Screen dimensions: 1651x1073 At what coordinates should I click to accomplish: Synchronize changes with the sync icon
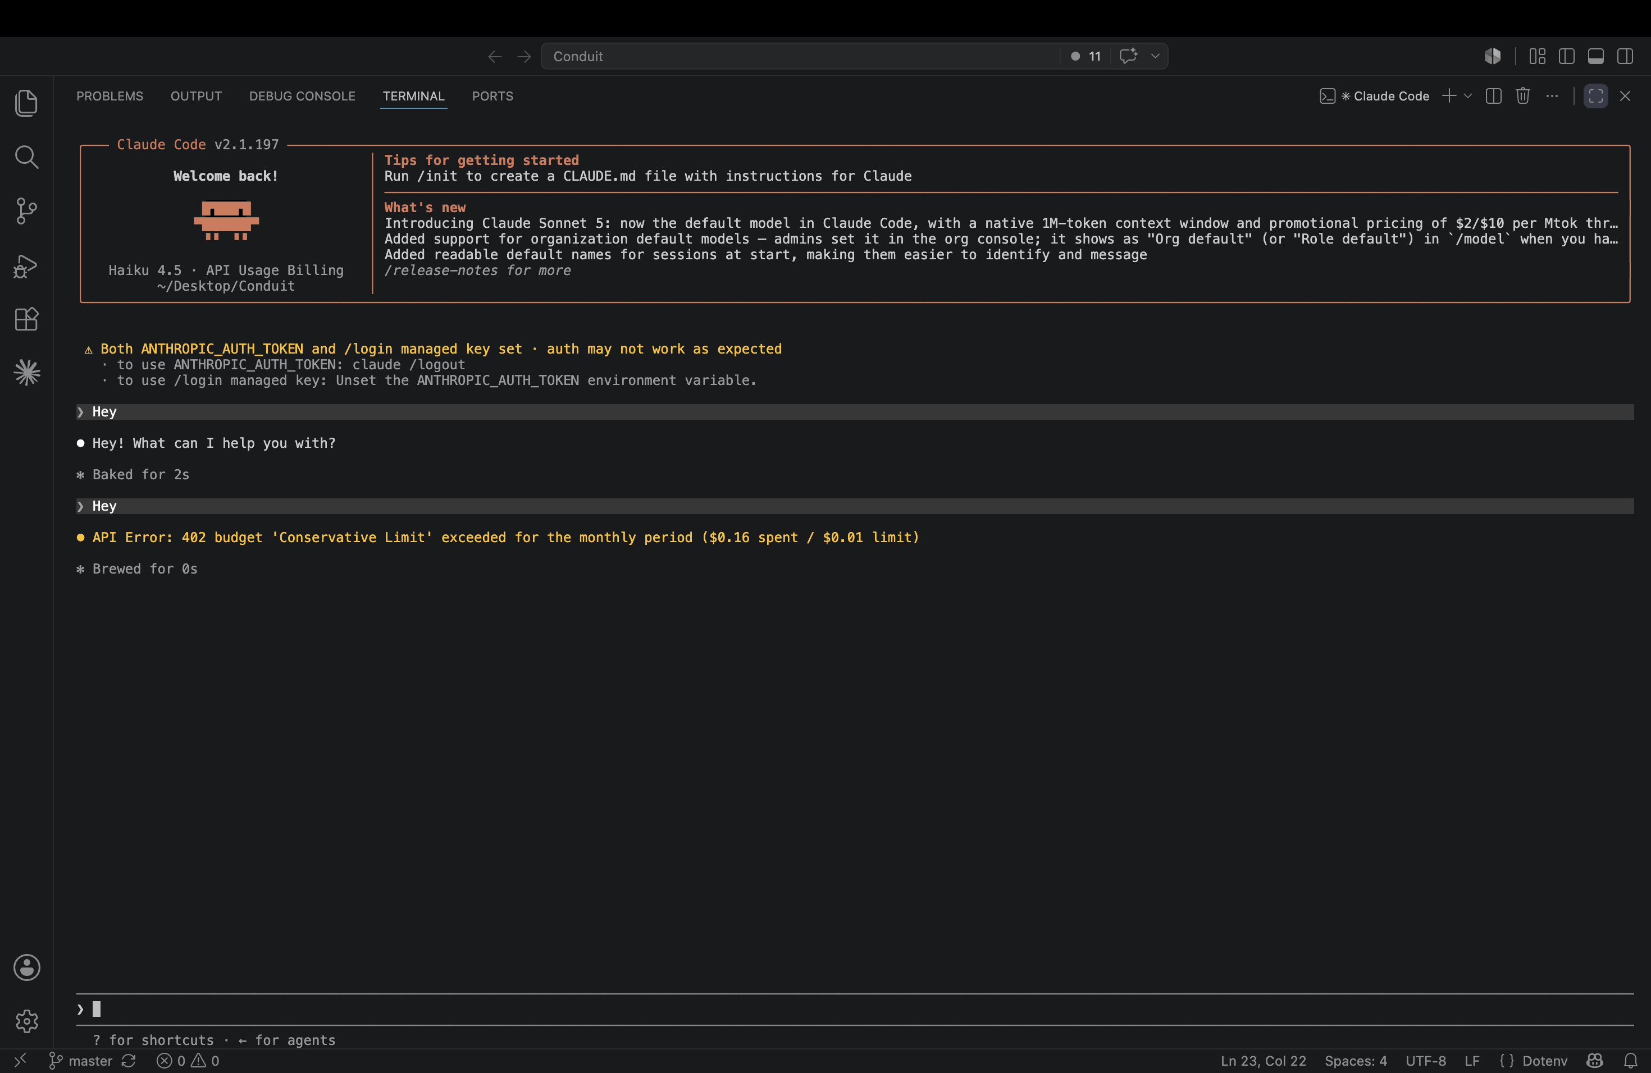point(129,1061)
